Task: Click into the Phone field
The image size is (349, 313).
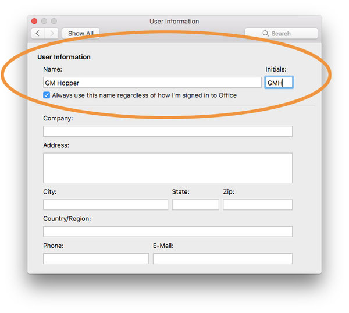Action: pyautogui.click(x=96, y=259)
